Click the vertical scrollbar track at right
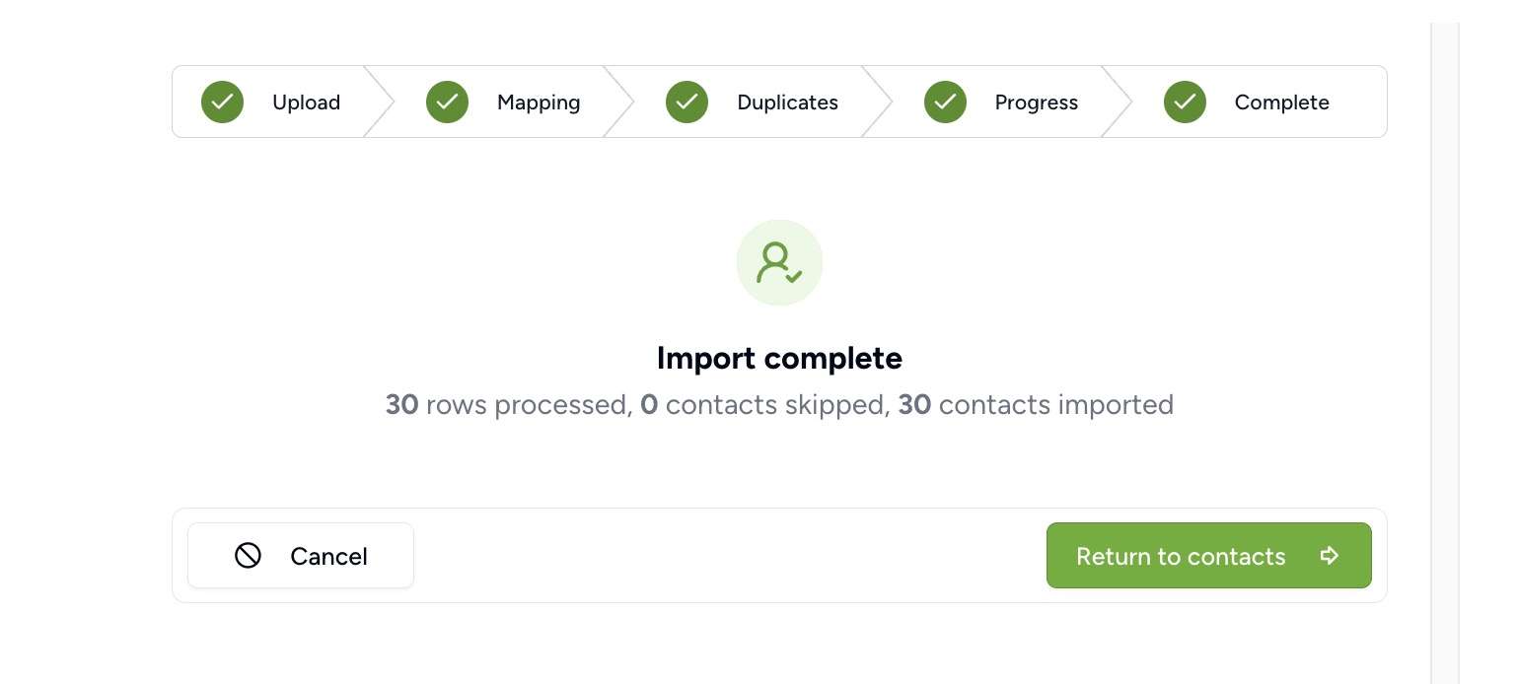Image resolution: width=1517 pixels, height=684 pixels. pos(1445,353)
